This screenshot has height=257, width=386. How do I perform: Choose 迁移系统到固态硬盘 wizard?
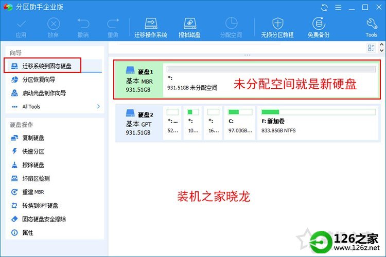pos(54,66)
